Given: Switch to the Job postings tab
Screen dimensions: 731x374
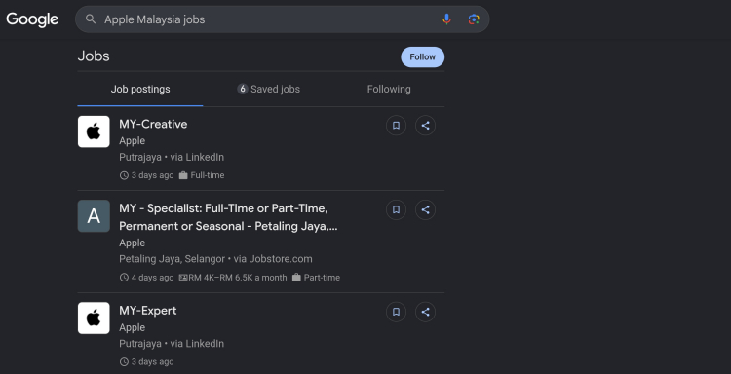Looking at the screenshot, I should [140, 89].
